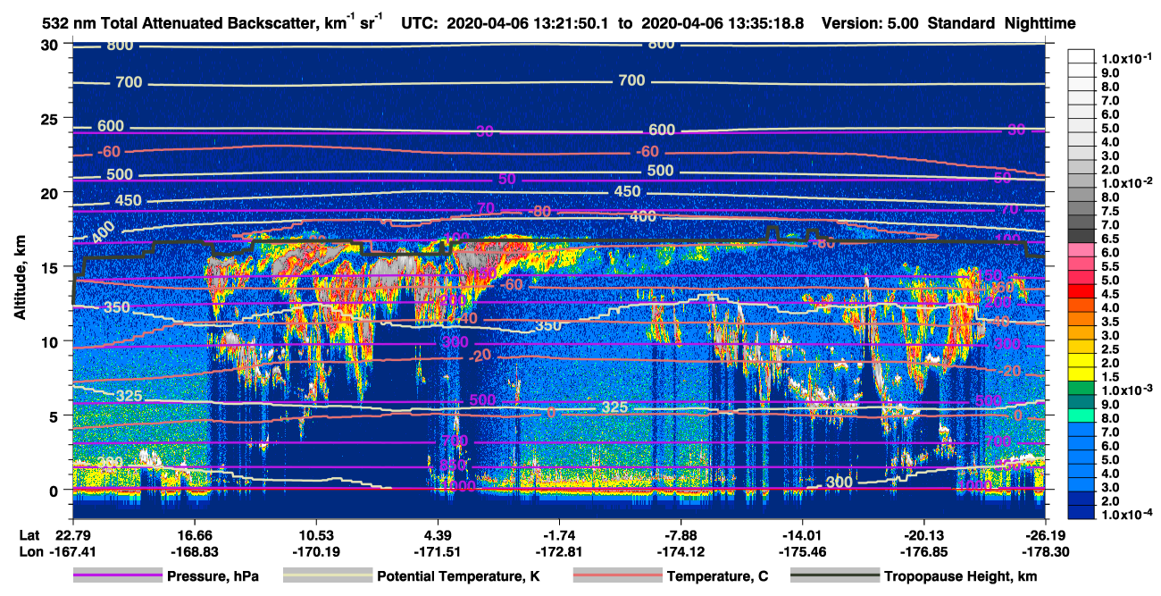Click the latitude value '-14.01'

[803, 534]
